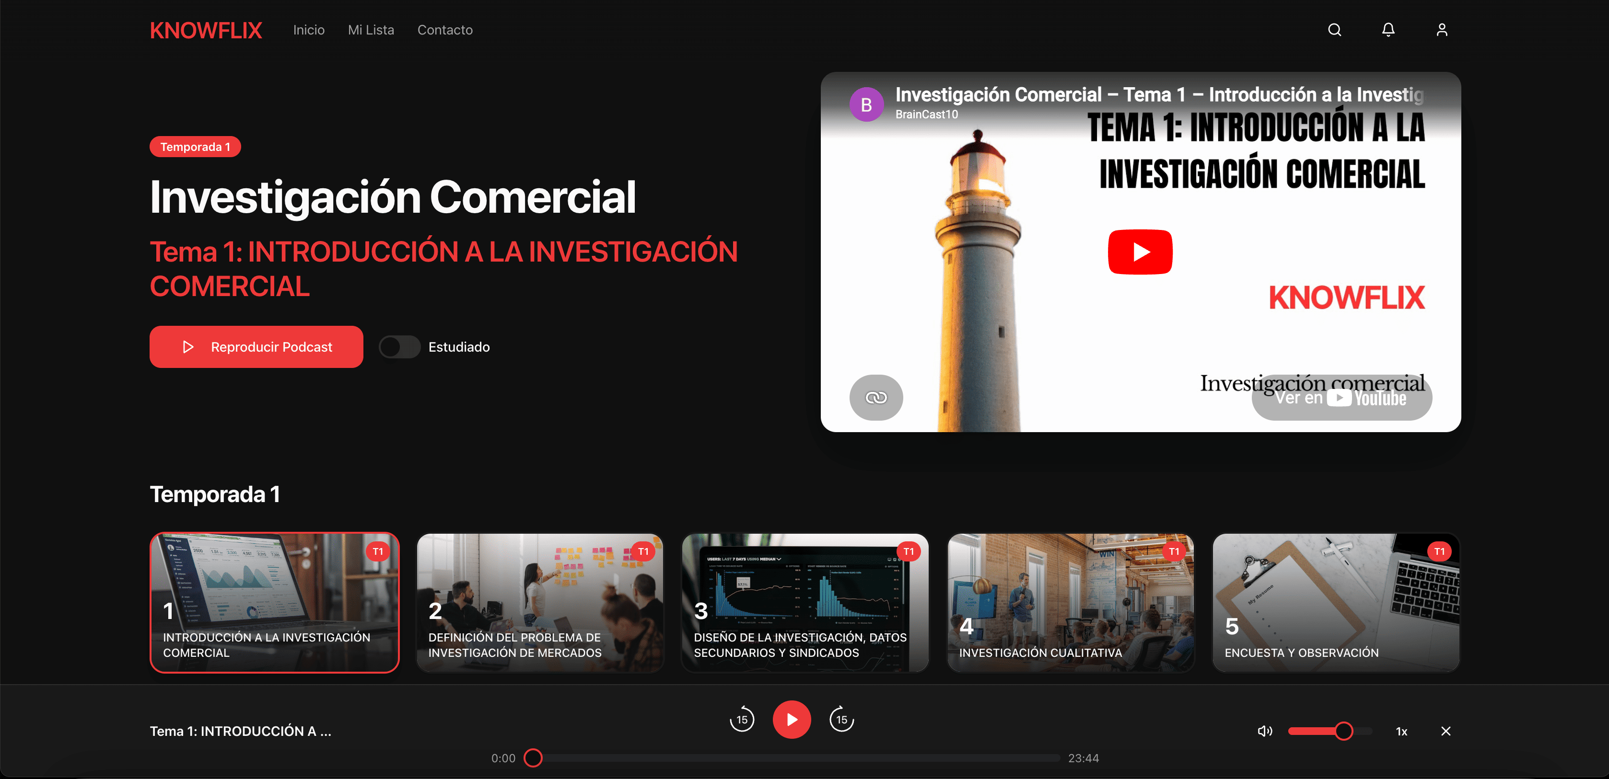1609x779 pixels.
Task: Go to Inicio page
Action: (309, 30)
